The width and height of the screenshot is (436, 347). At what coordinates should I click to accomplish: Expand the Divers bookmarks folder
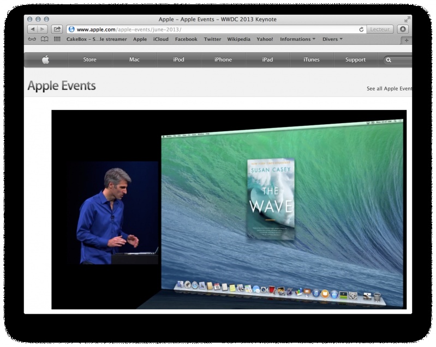pos(332,39)
